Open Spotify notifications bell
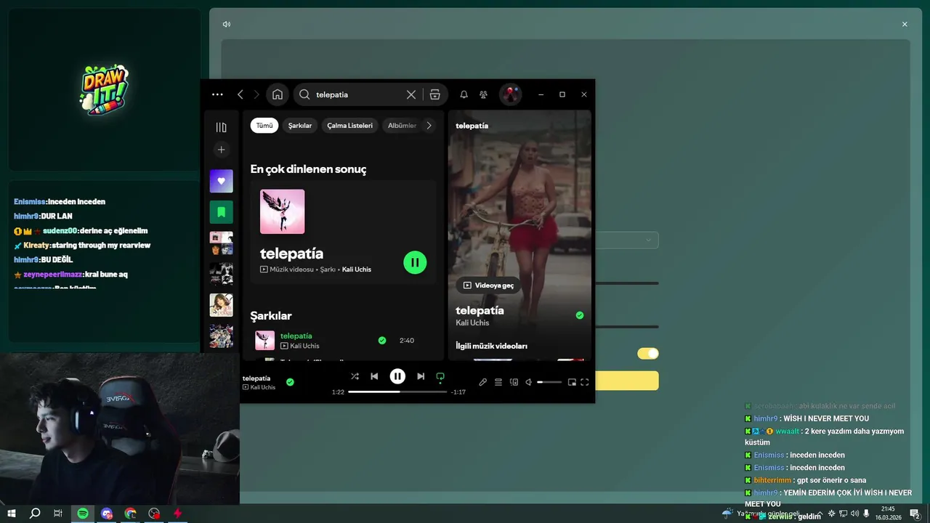The image size is (930, 523). coord(464,94)
